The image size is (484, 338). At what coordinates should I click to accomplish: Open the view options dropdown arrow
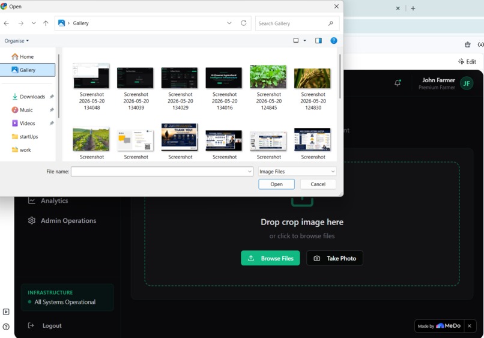(x=304, y=41)
